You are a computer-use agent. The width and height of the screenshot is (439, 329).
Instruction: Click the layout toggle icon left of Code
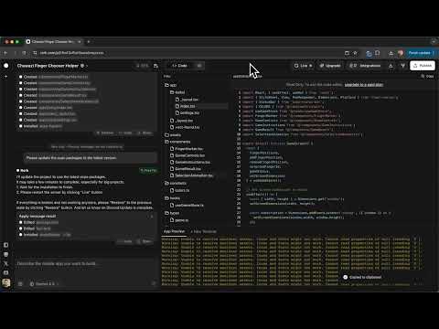click(x=155, y=66)
